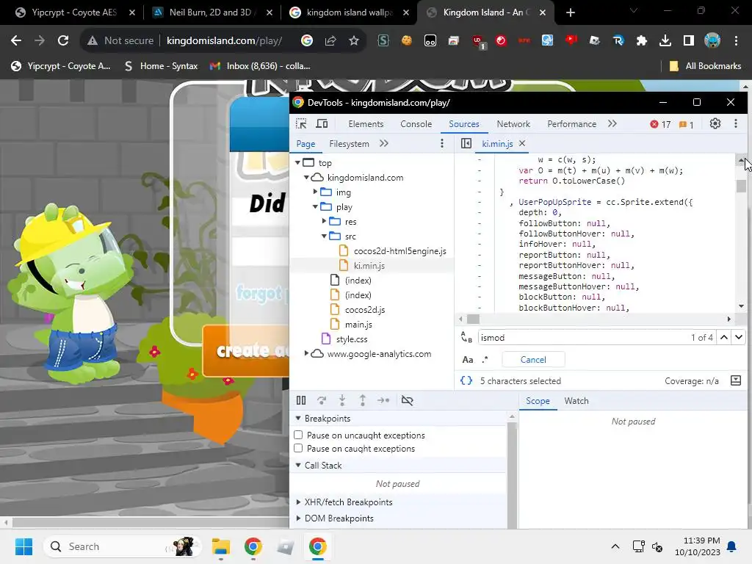Screen dimensions: 752x564
Task: Switch to Filesystem navigator tab
Action: click(349, 143)
